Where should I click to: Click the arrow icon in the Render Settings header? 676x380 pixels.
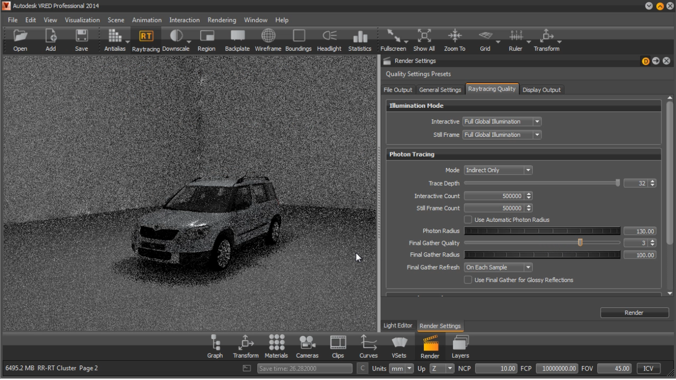(x=656, y=61)
